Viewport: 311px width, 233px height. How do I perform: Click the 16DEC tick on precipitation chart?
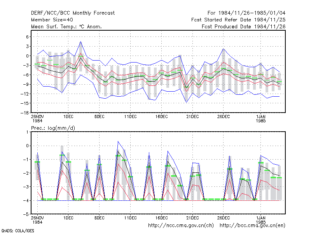161,218
